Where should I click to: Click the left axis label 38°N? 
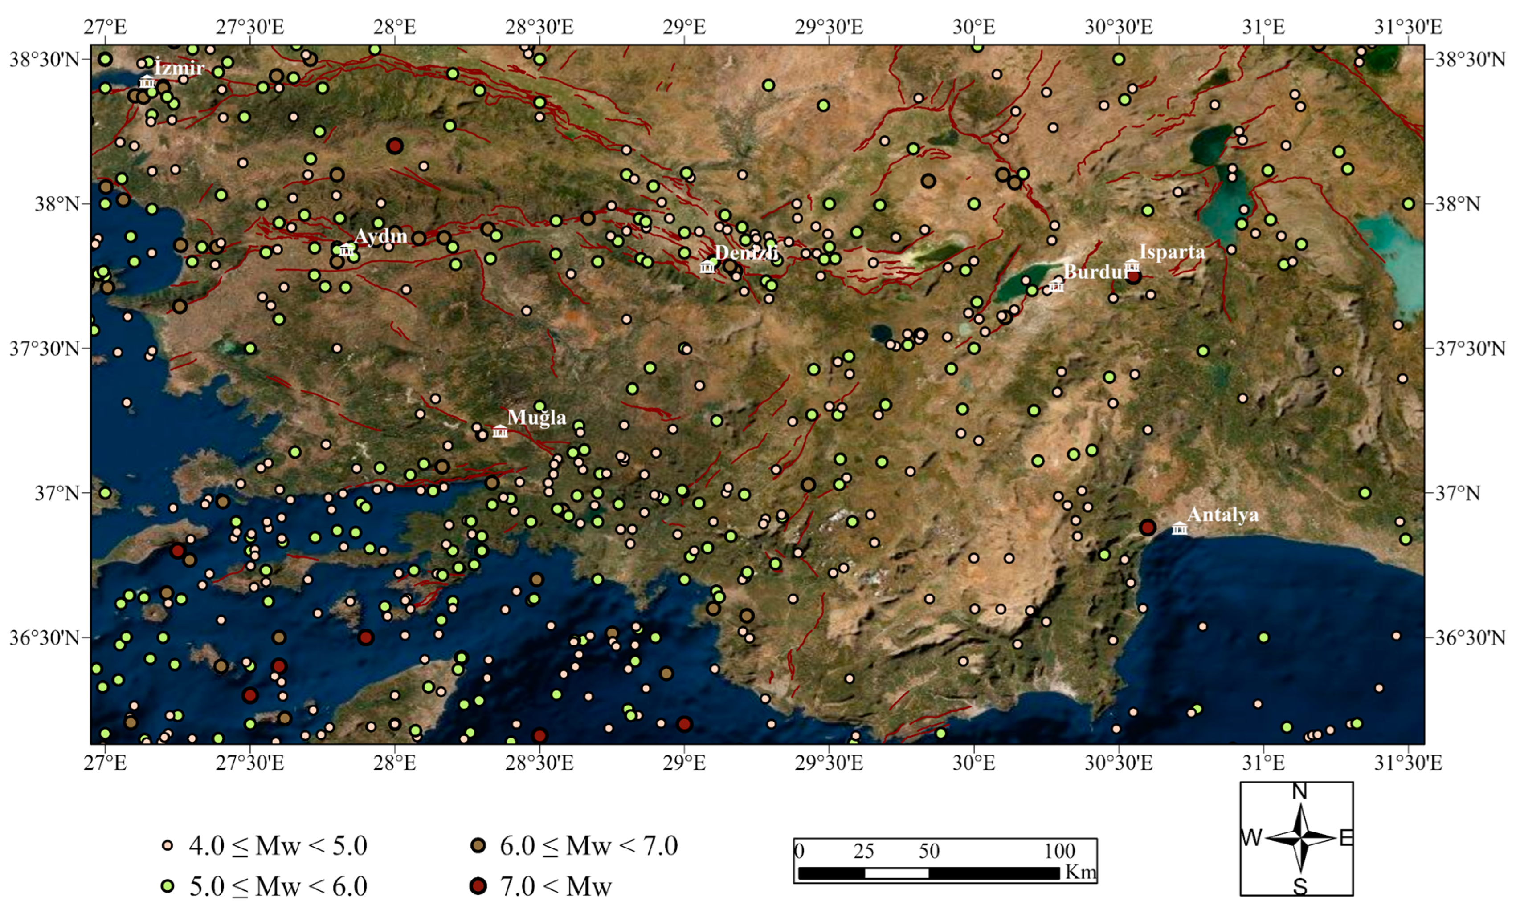pos(57,203)
